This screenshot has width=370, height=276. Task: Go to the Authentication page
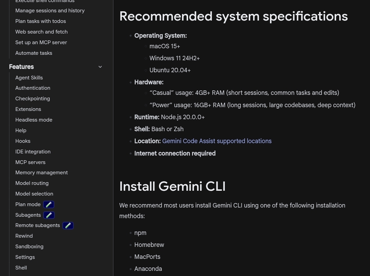(x=33, y=88)
